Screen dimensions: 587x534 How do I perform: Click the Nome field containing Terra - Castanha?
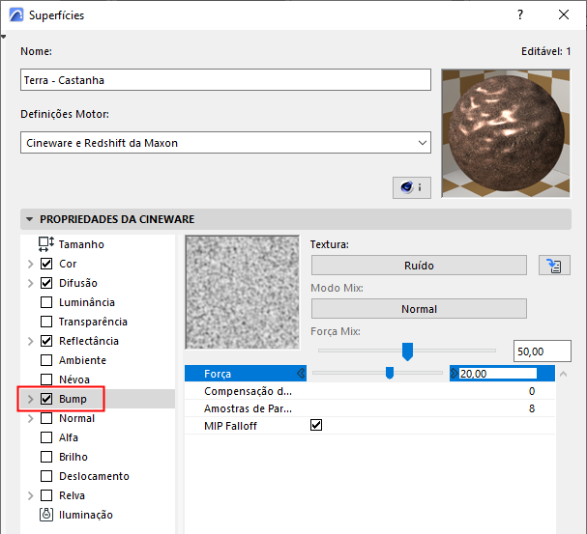(x=225, y=79)
